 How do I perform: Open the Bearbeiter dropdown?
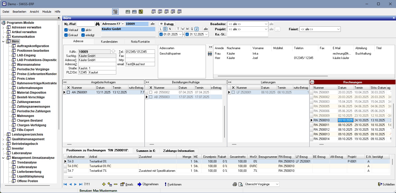pos(266,24)
